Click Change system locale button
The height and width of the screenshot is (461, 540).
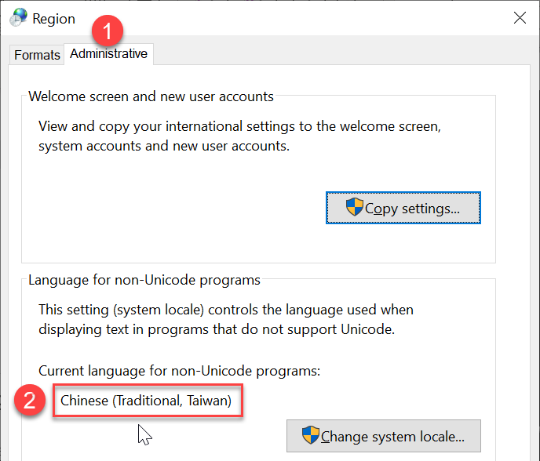(x=384, y=436)
